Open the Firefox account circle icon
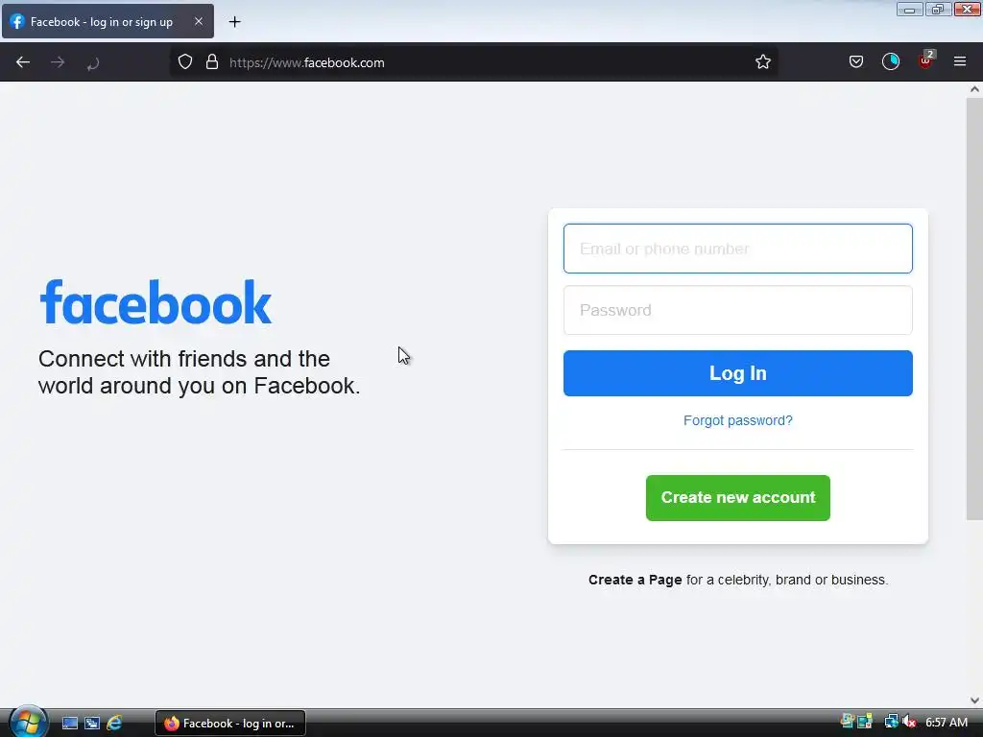The width and height of the screenshot is (983, 737). [891, 62]
